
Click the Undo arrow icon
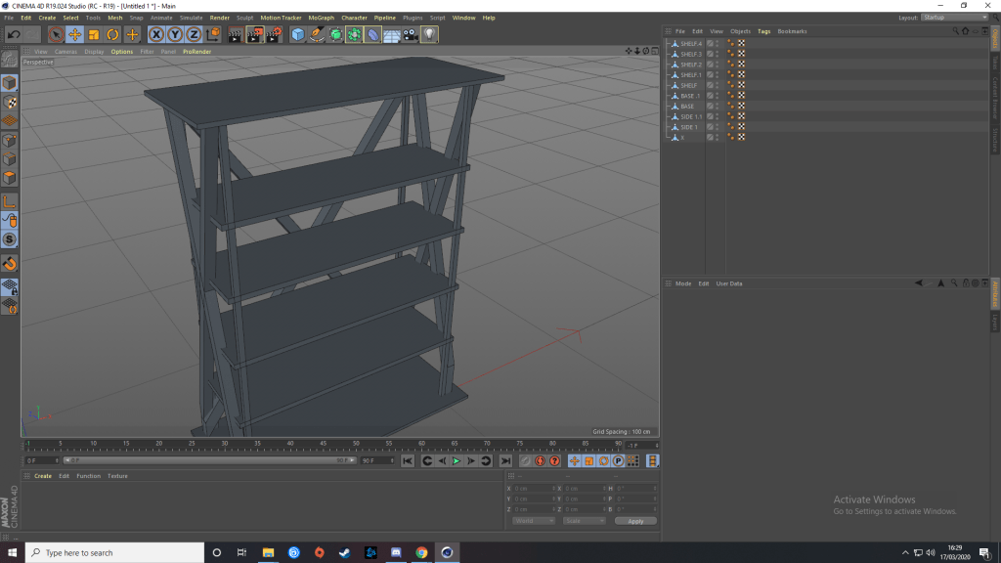click(x=13, y=35)
